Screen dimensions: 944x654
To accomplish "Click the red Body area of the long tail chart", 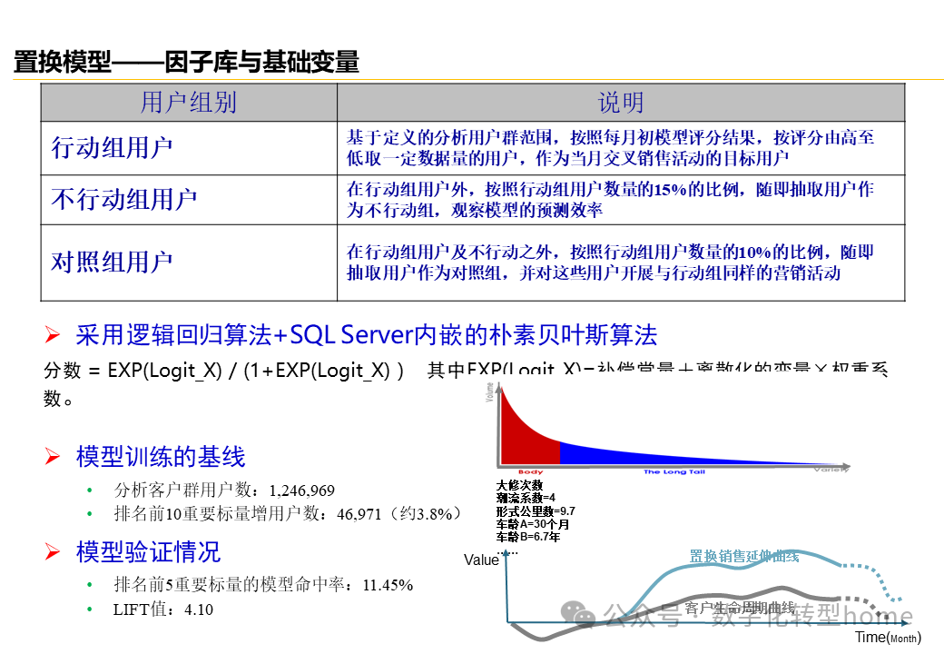I will (526, 440).
